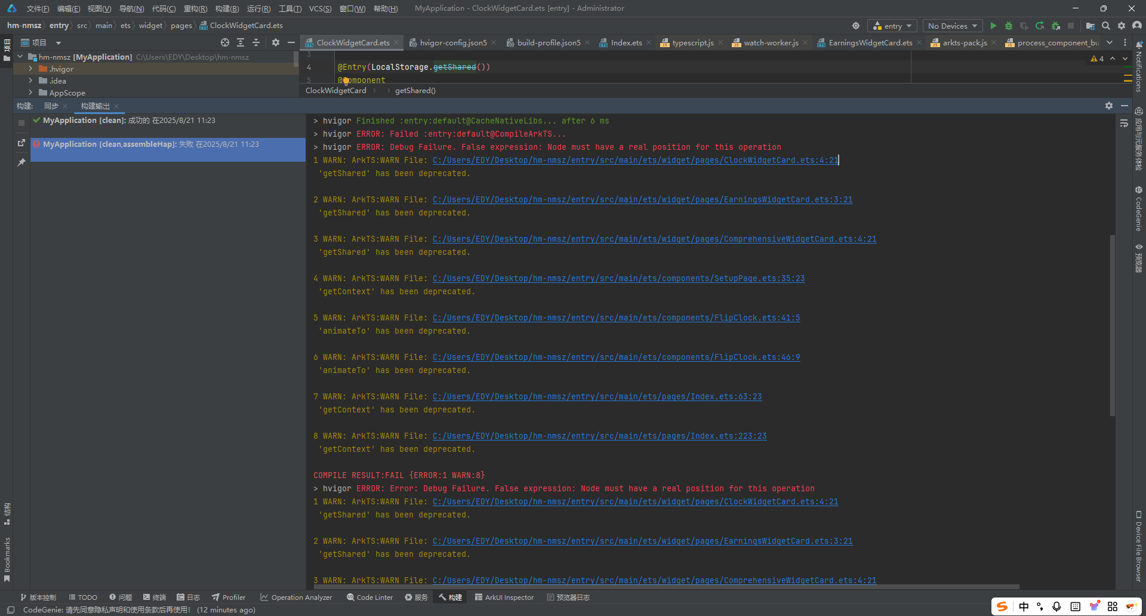This screenshot has height=616, width=1146.
Task: Toggle the Bookmarks side panel
Action: coord(7,559)
